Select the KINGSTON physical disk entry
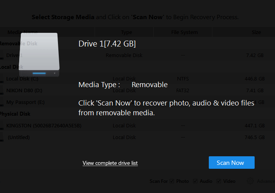This screenshot has width=275, height=193. (x=44, y=126)
